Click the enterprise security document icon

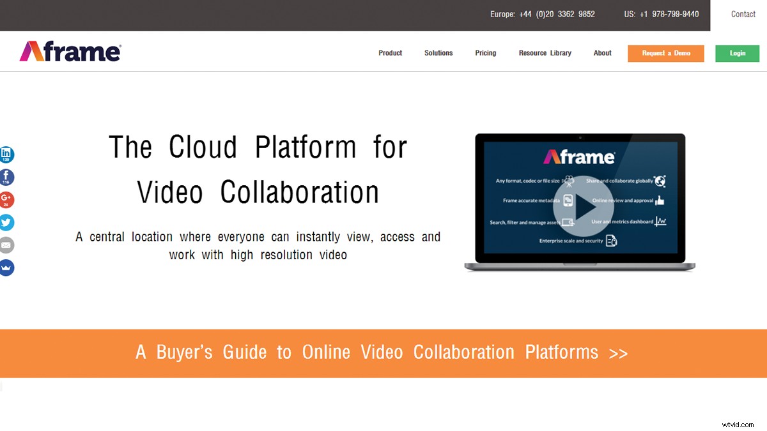pos(611,241)
